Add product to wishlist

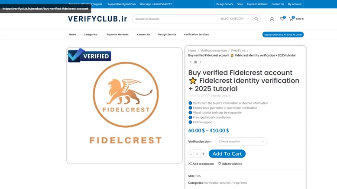coord(230,164)
